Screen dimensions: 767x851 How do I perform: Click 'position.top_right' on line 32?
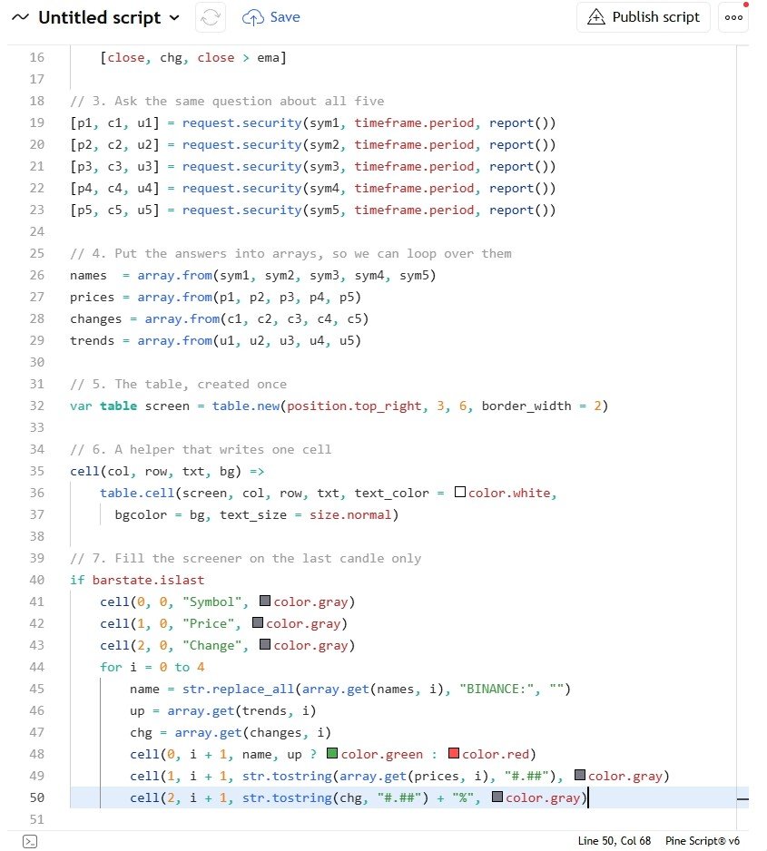pos(355,406)
